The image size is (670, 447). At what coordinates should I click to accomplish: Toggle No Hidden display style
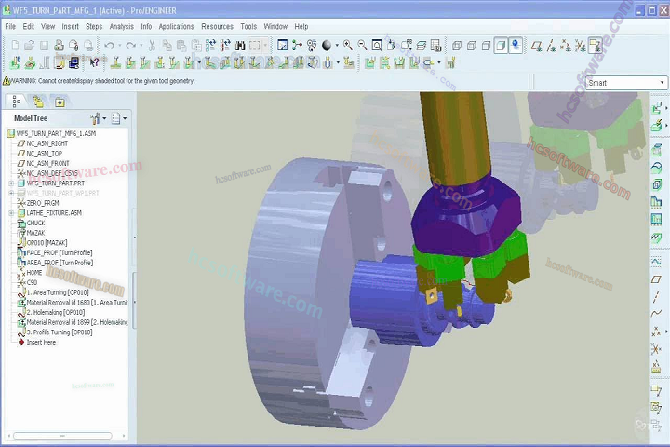[x=486, y=46]
